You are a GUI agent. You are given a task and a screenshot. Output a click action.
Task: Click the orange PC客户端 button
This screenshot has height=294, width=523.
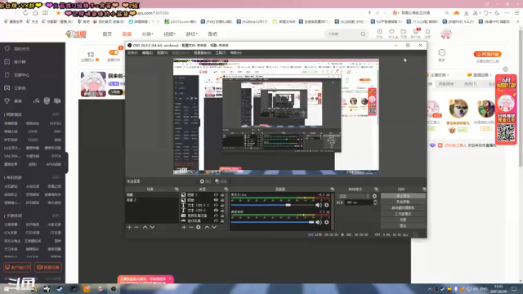tap(487, 54)
